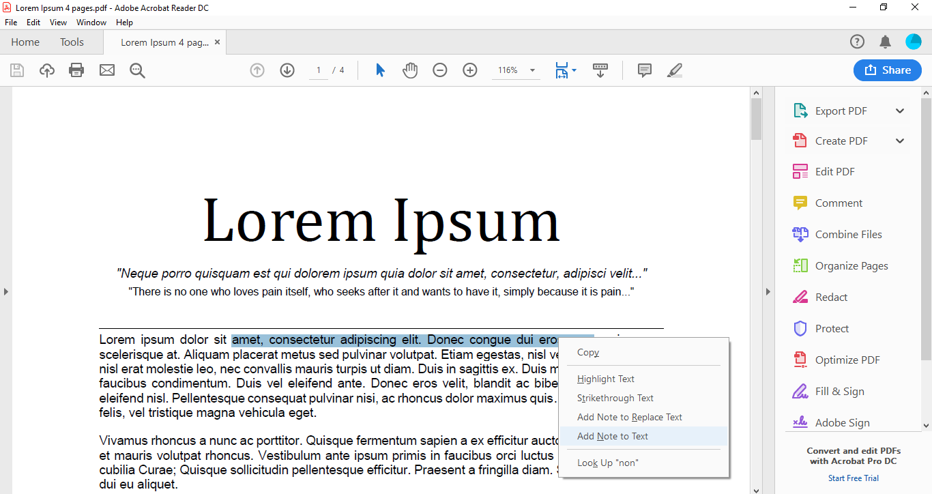The image size is (932, 494).
Task: Click the Create PDF tool
Action: click(830, 141)
